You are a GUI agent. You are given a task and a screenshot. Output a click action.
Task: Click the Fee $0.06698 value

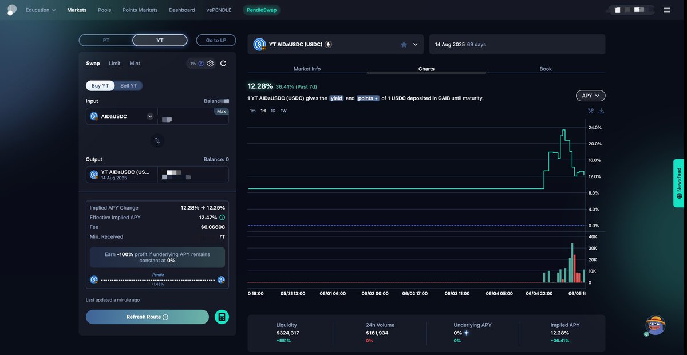tap(213, 227)
